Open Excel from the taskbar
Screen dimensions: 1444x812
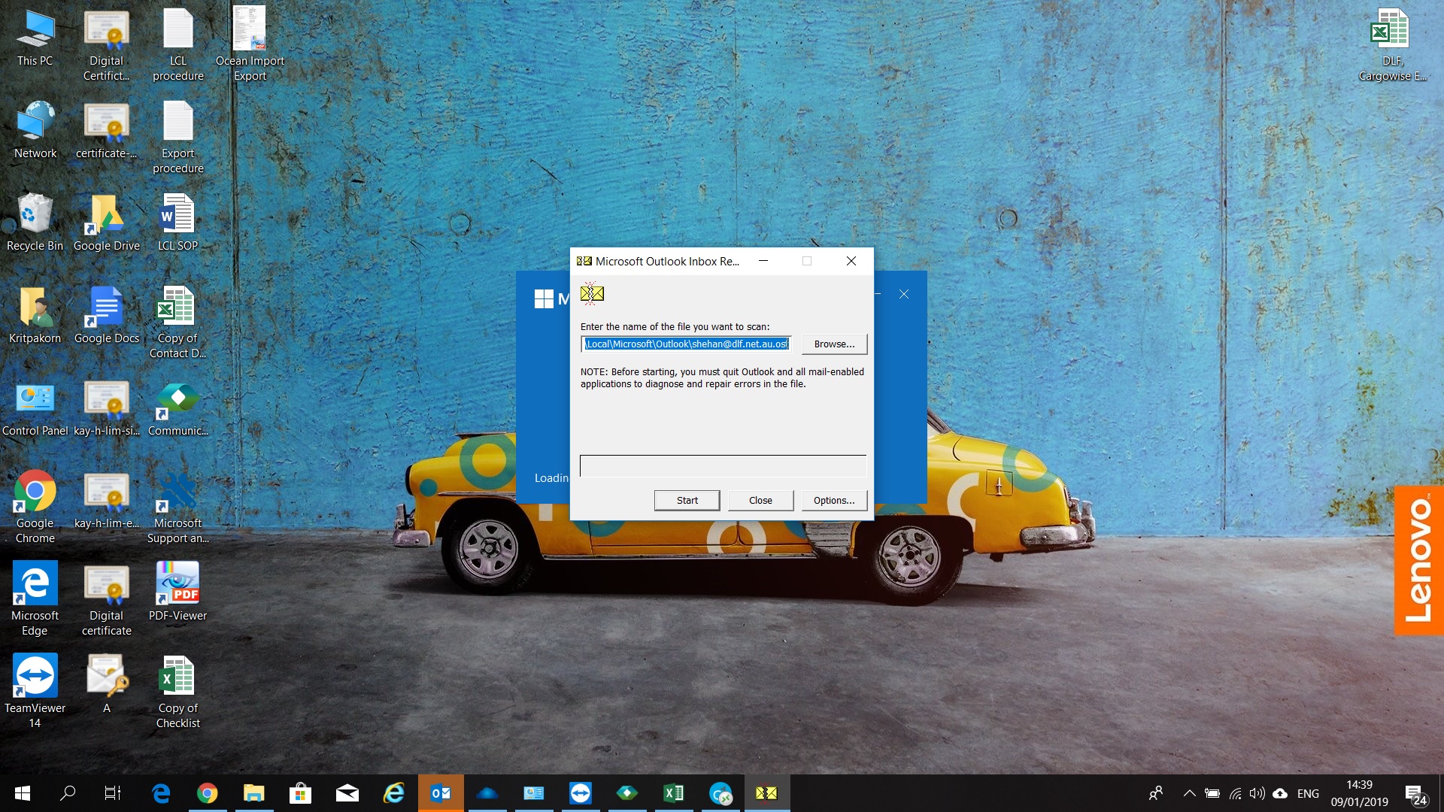click(673, 793)
